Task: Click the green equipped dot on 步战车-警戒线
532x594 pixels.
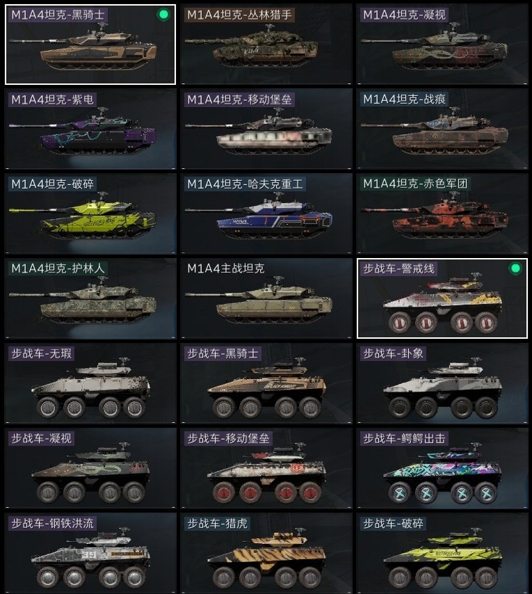Action: point(515,268)
